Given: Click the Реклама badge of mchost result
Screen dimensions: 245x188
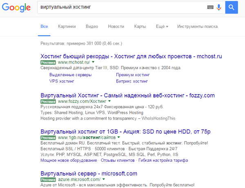Looking at the screenshot, I should point(48,63).
